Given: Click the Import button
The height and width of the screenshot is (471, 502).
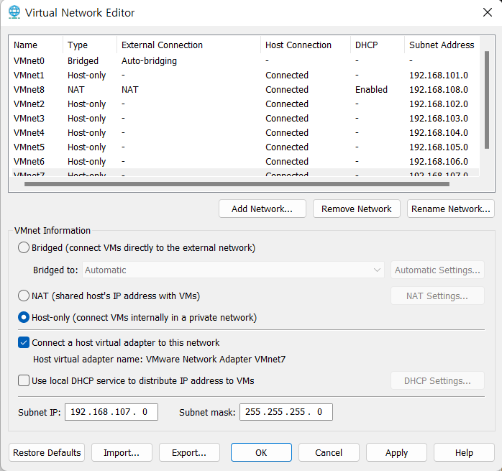Looking at the screenshot, I should coord(122,452).
